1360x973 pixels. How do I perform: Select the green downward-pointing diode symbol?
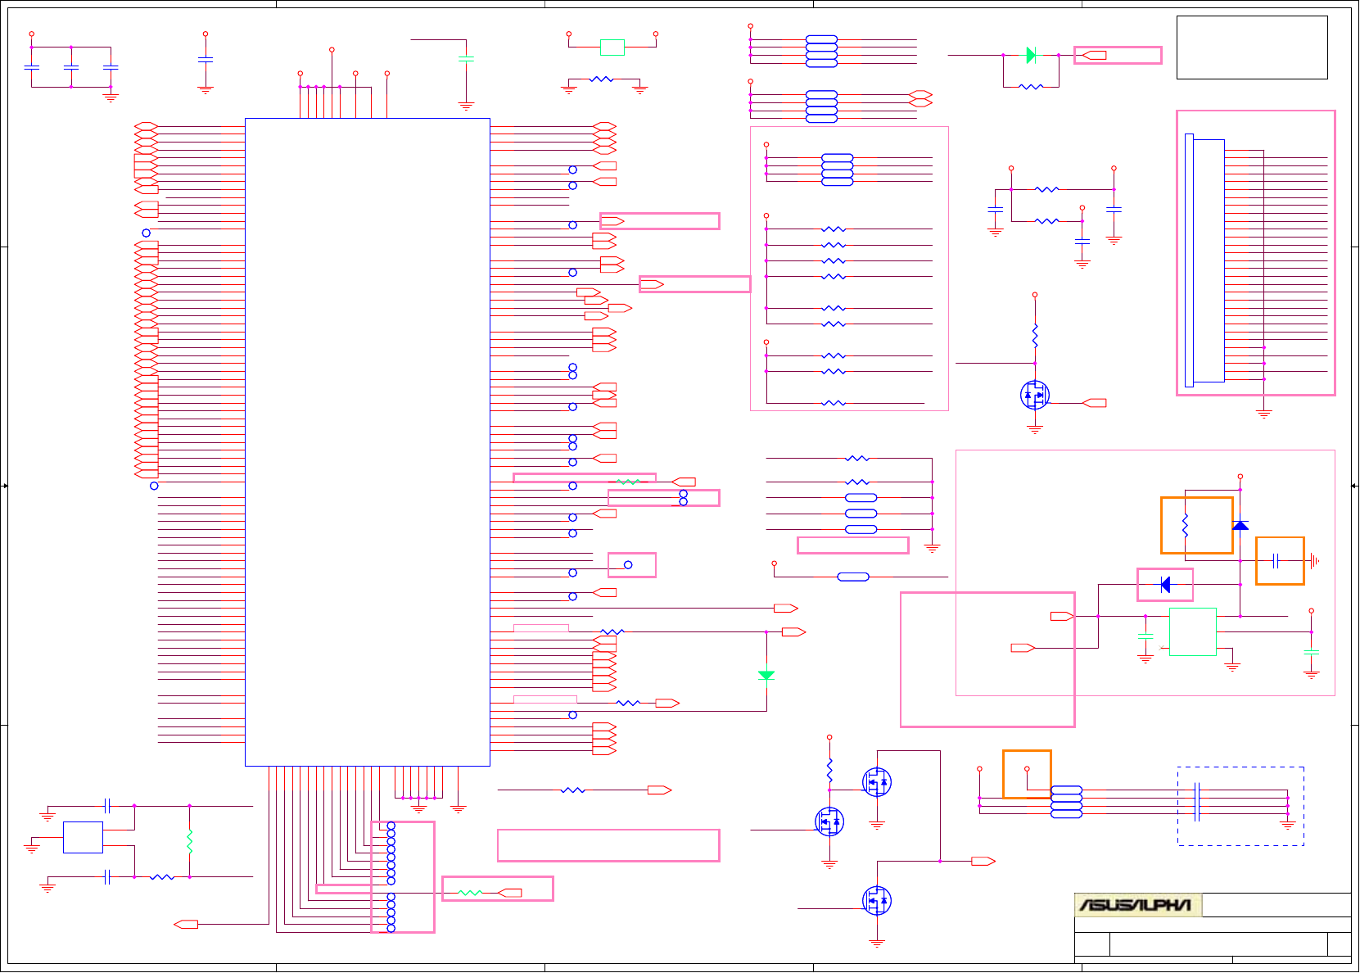pos(766,675)
